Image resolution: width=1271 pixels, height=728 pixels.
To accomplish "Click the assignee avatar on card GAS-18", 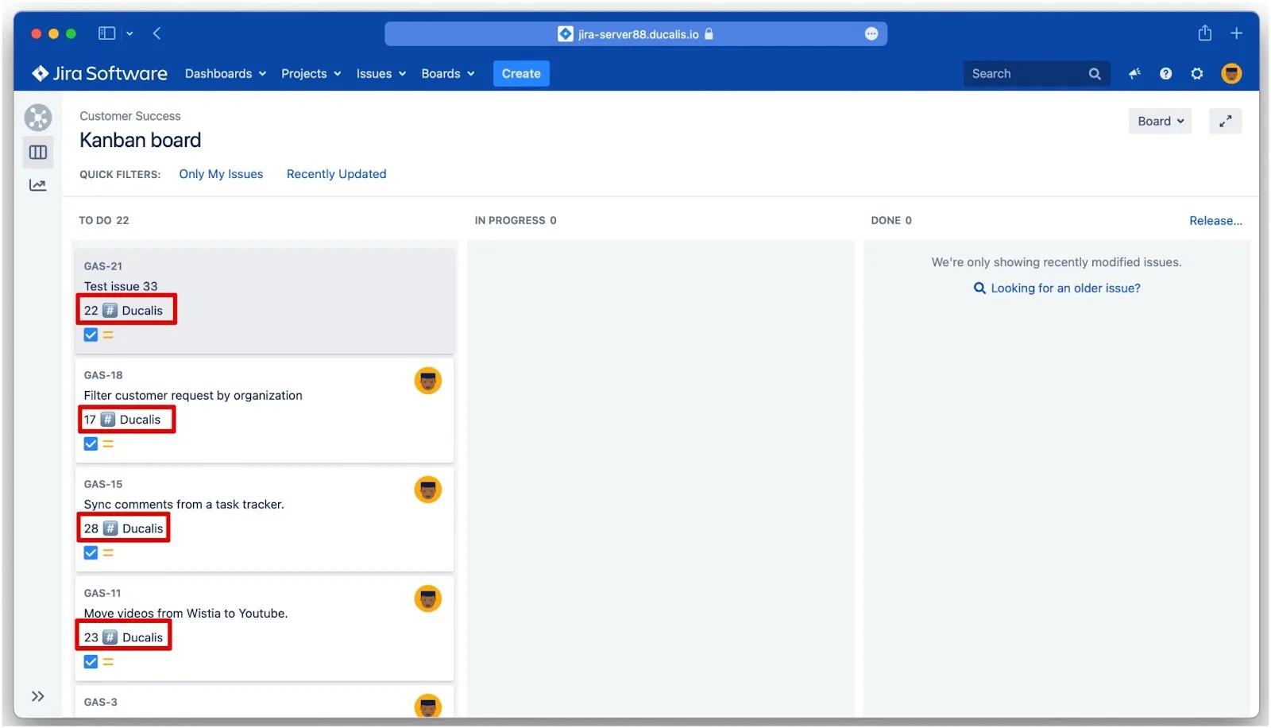I will click(427, 381).
